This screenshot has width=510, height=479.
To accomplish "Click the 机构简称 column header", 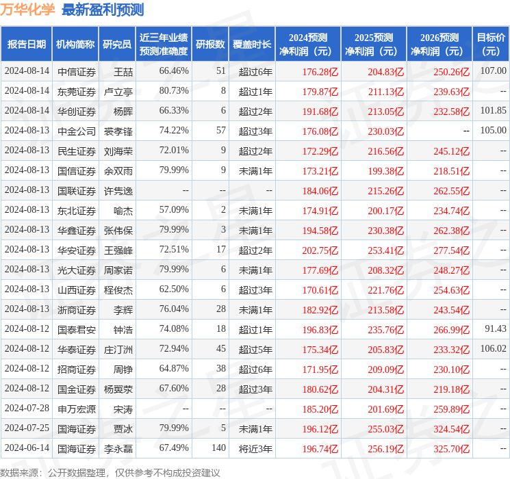I will pyautogui.click(x=75, y=44).
